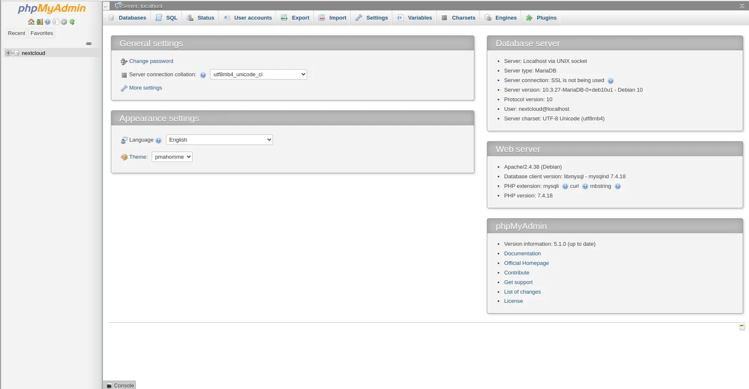Click the Apache/2.4.38 (Debian) text
Viewport: 749px width, 389px height.
click(533, 167)
